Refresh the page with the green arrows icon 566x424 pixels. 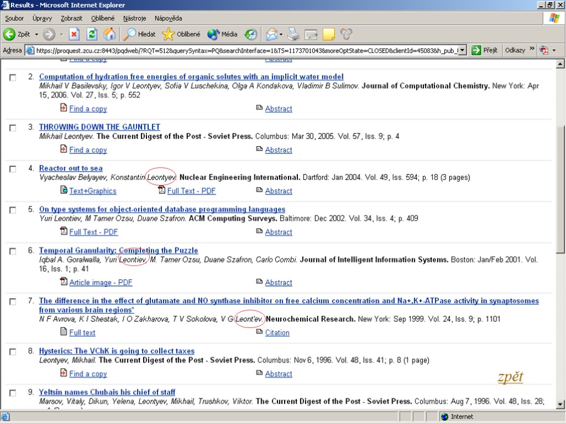pyautogui.click(x=92, y=34)
